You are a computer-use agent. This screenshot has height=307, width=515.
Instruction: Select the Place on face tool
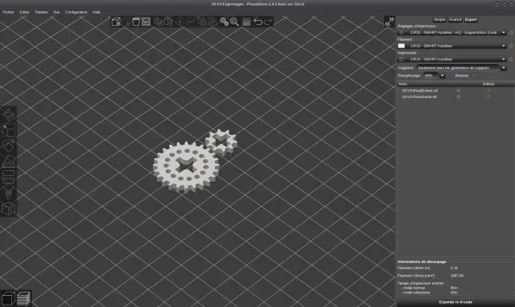(8, 161)
